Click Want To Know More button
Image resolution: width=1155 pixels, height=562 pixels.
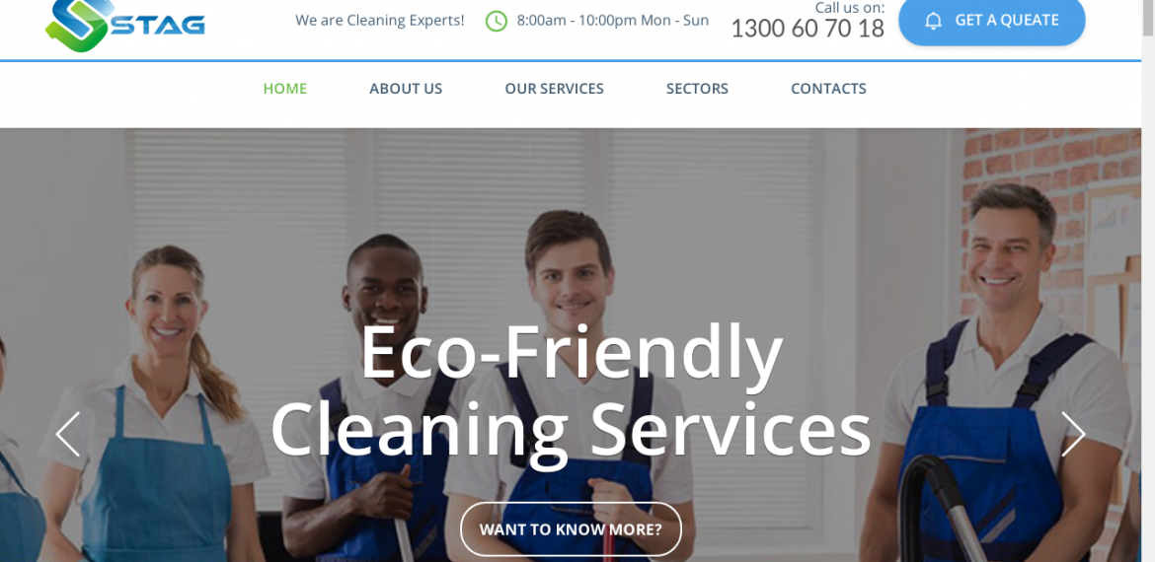571,528
